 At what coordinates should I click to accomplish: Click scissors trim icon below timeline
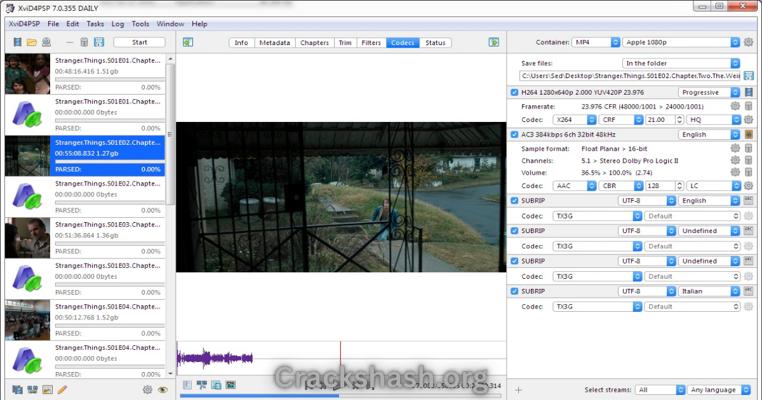click(202, 385)
